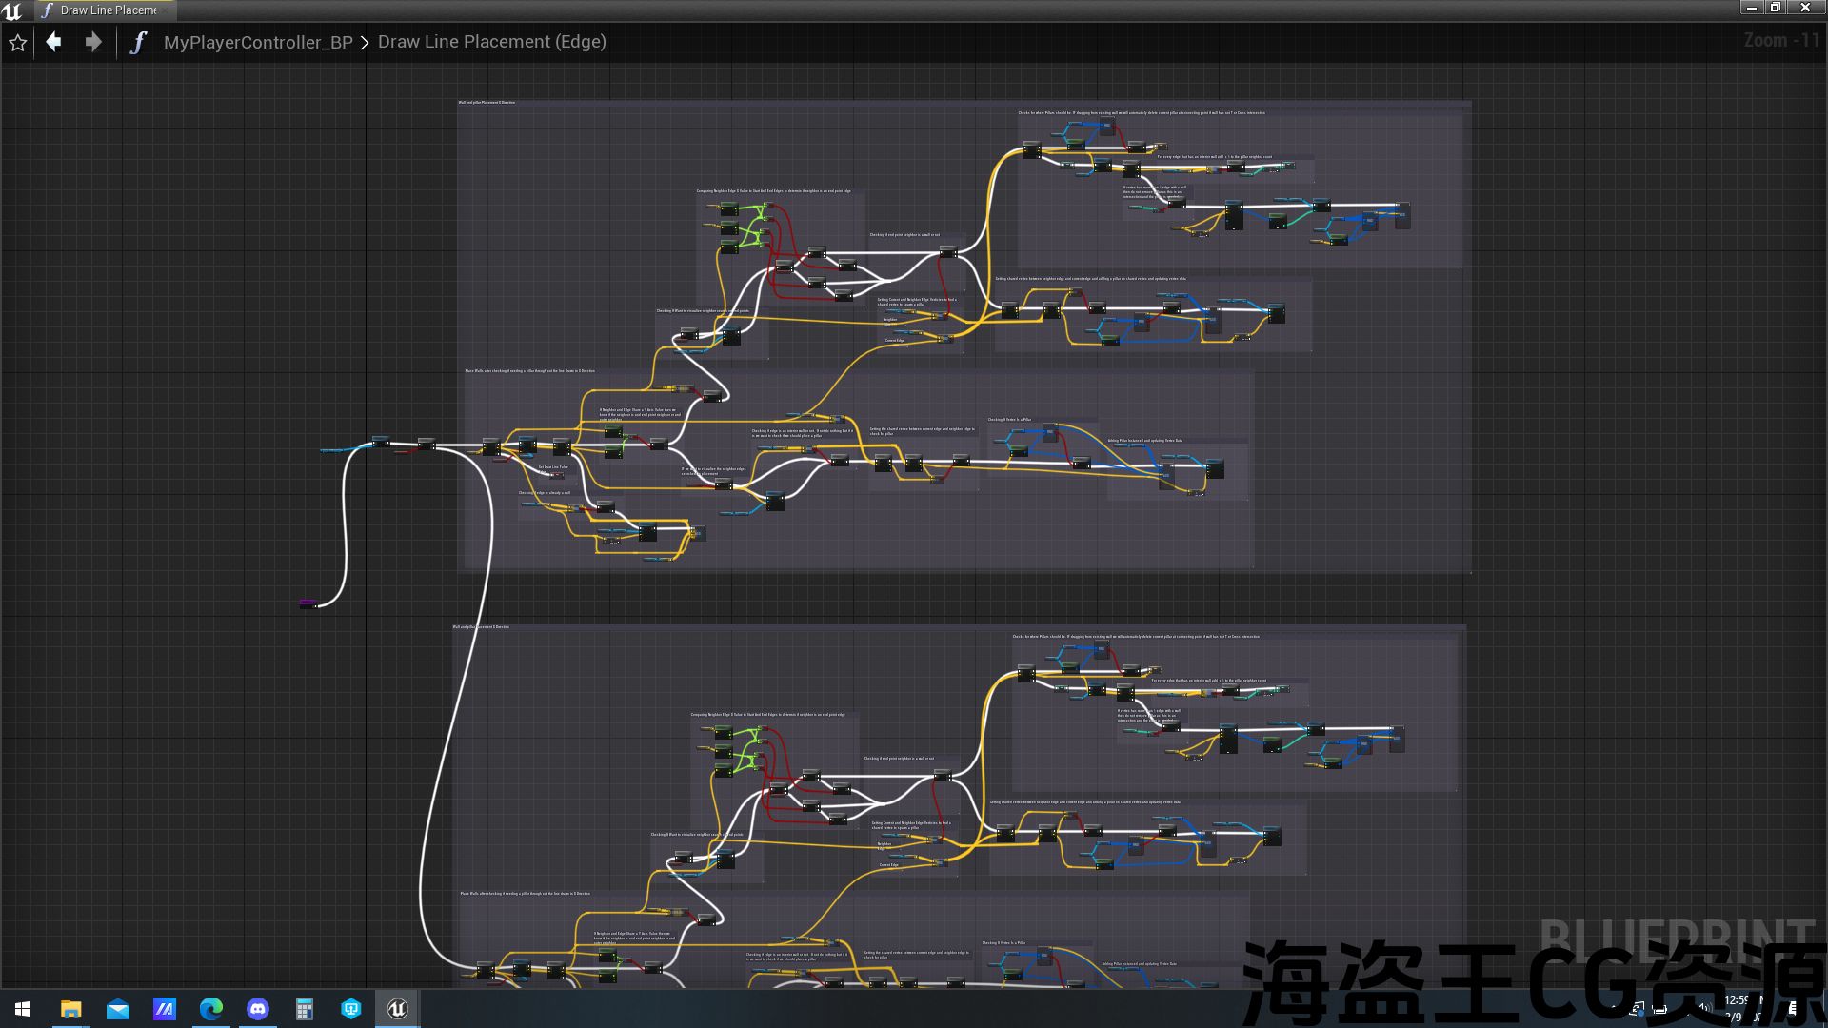Viewport: 1828px width, 1028px height.
Task: Select the Draw Line Placement tab
Action: [108, 10]
